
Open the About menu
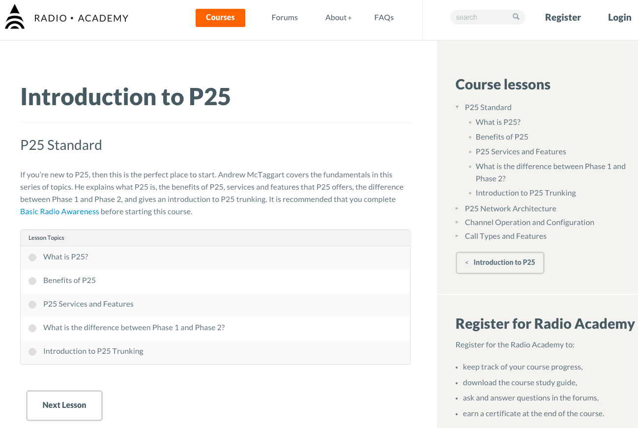338,17
